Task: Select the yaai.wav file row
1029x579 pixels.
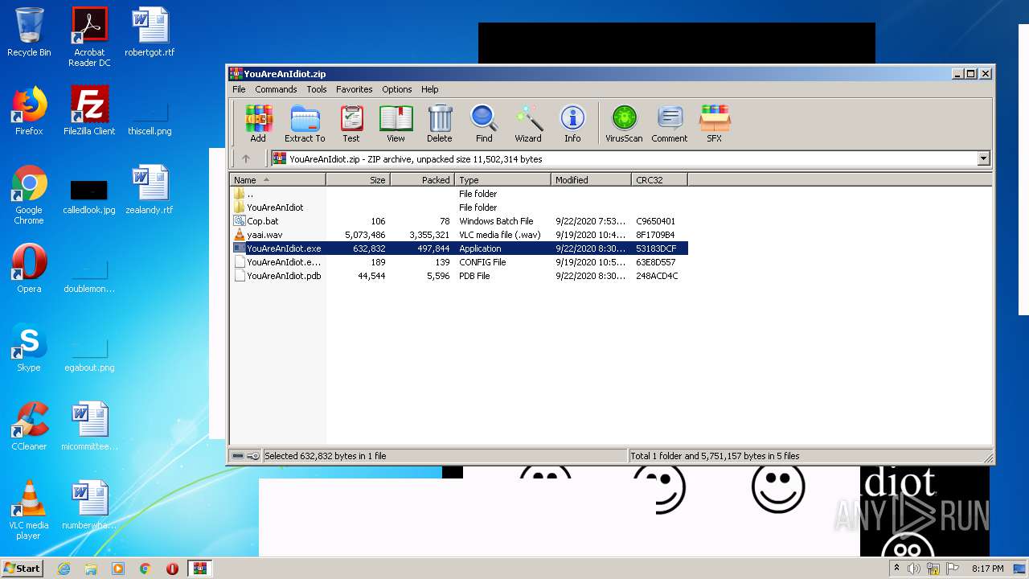Action: [458, 235]
